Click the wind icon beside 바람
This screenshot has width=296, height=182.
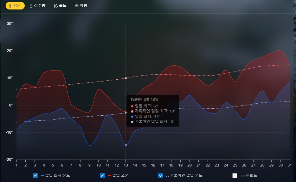(x=76, y=5)
